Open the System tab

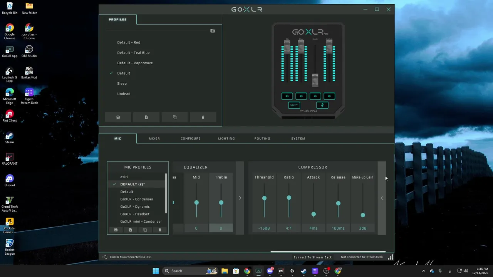(298, 138)
